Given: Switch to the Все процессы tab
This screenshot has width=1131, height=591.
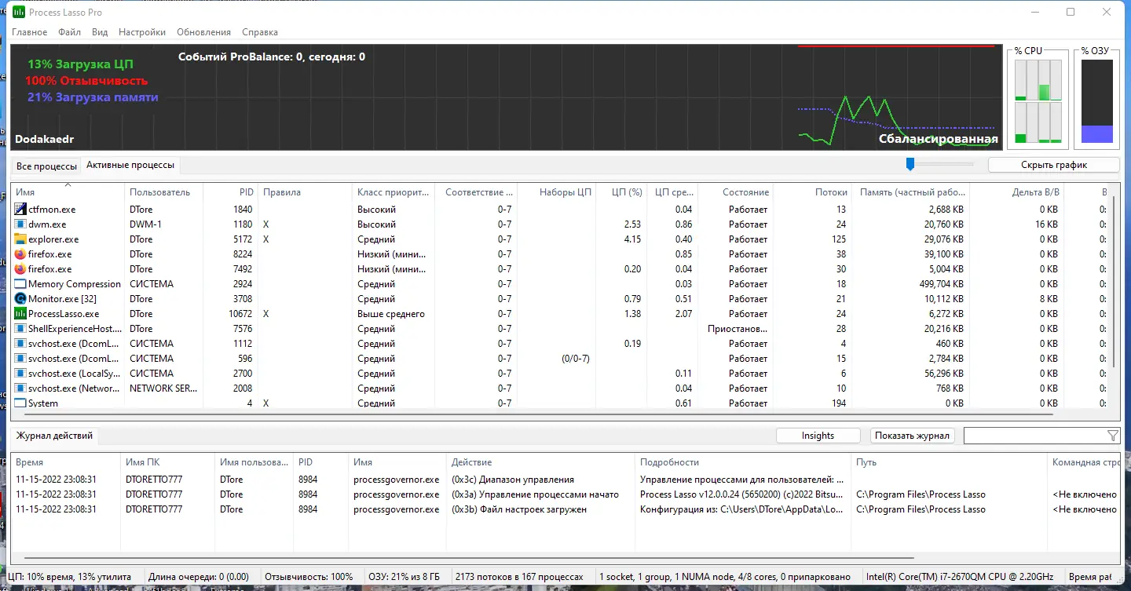Looking at the screenshot, I should click(x=47, y=166).
